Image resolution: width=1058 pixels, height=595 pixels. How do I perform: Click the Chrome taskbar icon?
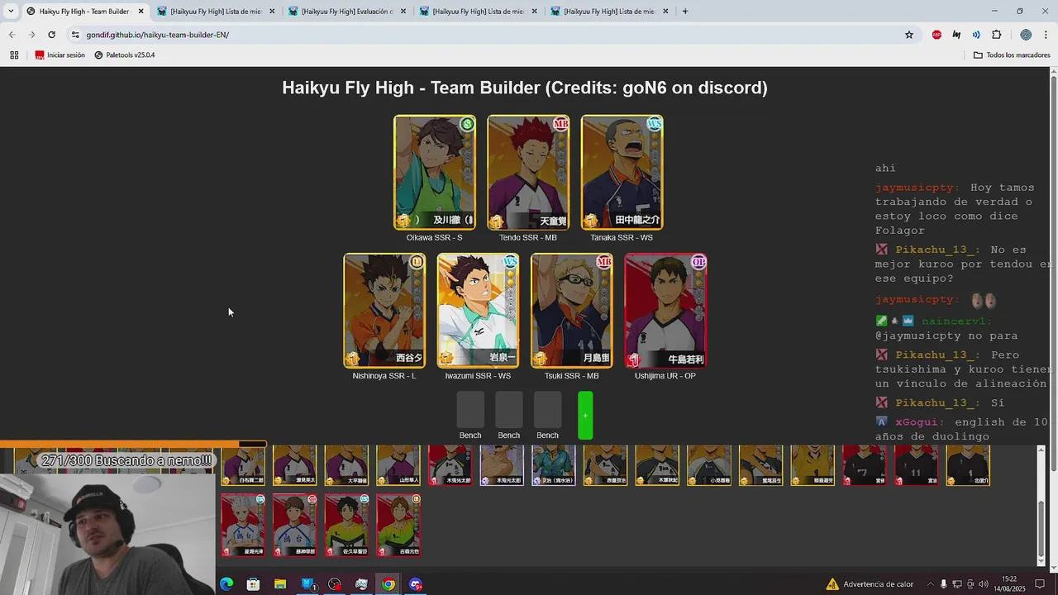(x=388, y=584)
